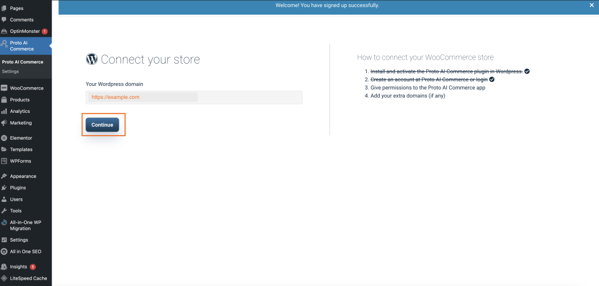Click the 'Install and activate the Proto AI Commerce plugin' step
599x286 pixels.
click(446, 71)
